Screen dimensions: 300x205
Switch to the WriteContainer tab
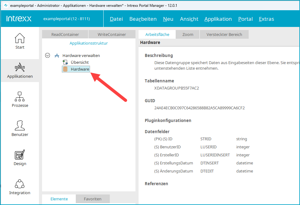pyautogui.click(x=112, y=34)
